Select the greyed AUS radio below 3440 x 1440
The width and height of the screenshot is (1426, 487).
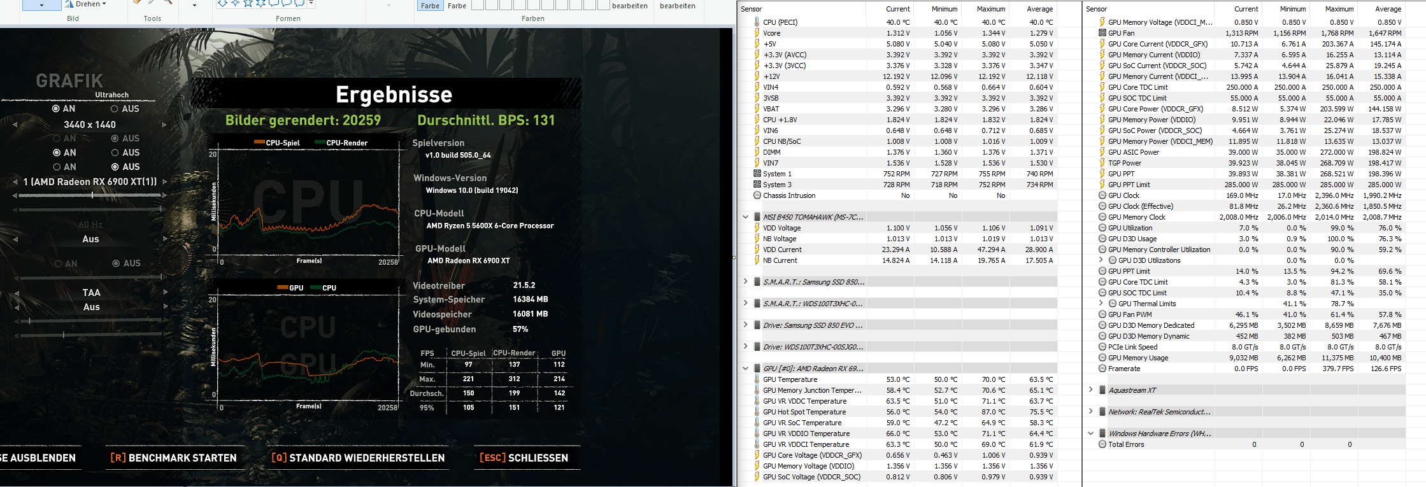pyautogui.click(x=115, y=138)
